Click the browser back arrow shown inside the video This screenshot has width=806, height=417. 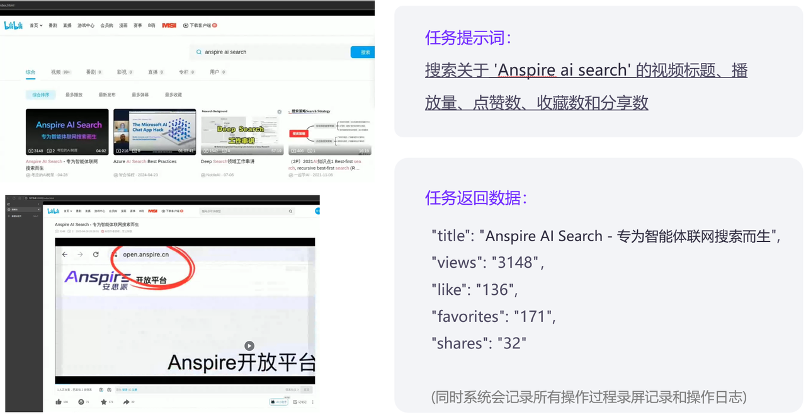click(64, 254)
